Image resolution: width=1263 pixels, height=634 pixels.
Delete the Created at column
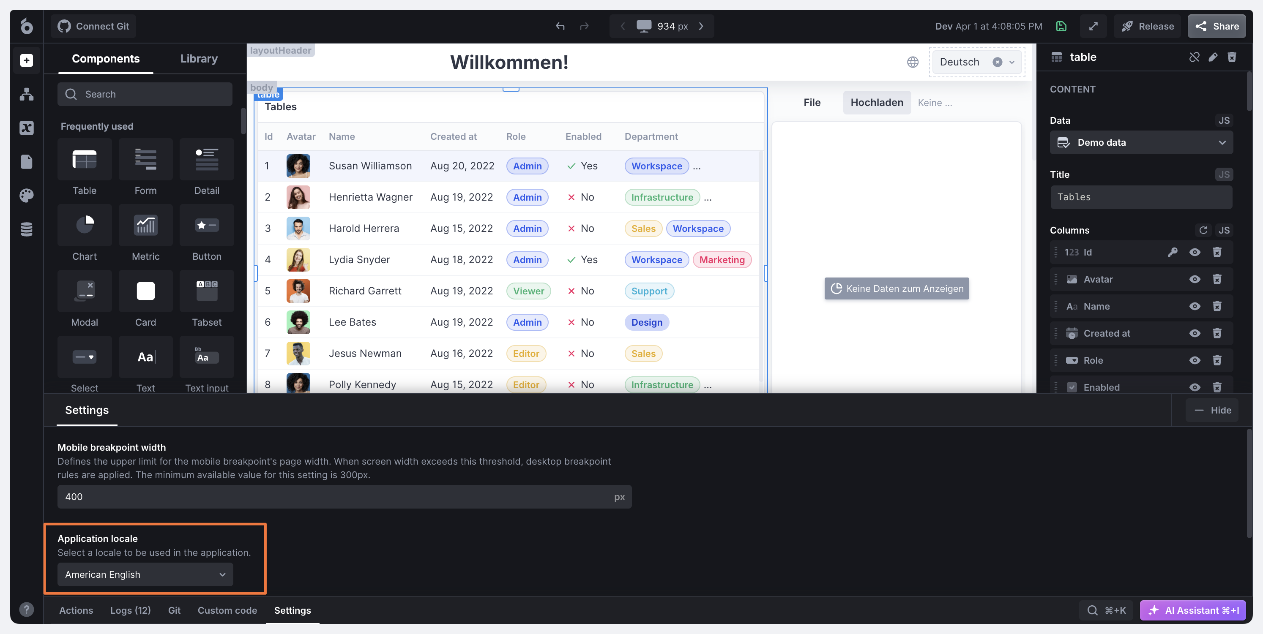[1217, 333]
